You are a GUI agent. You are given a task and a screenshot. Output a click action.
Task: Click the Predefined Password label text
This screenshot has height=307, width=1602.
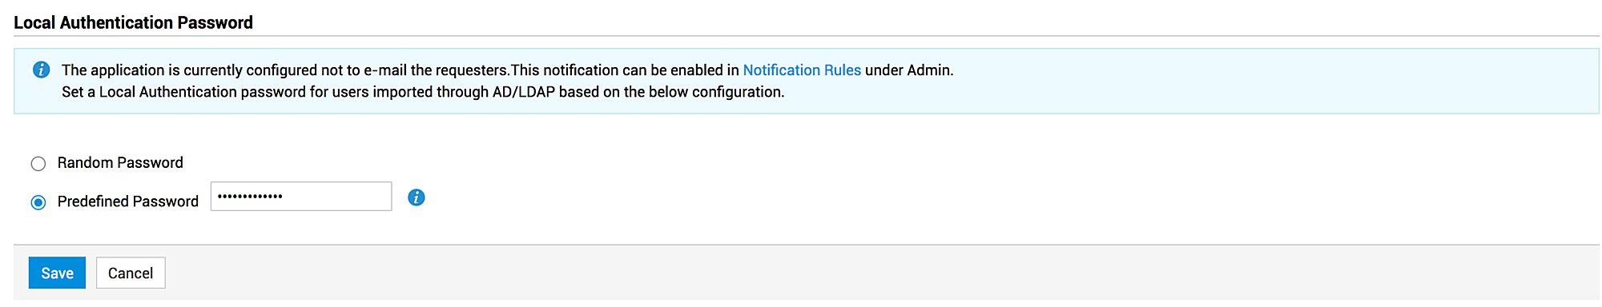(128, 201)
